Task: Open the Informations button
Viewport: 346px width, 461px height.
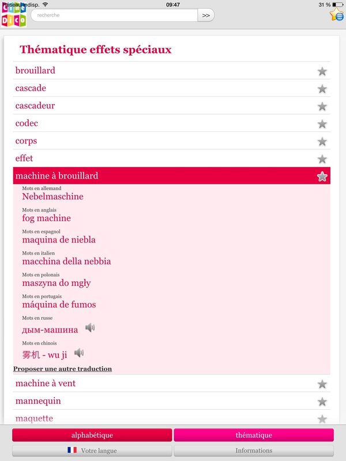Action: coord(254,451)
